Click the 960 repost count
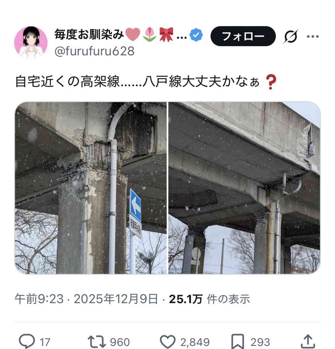 coord(120,342)
